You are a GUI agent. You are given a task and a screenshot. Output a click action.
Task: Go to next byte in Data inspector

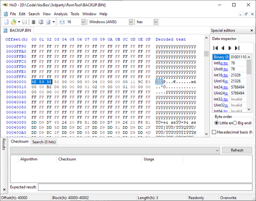click(x=230, y=48)
